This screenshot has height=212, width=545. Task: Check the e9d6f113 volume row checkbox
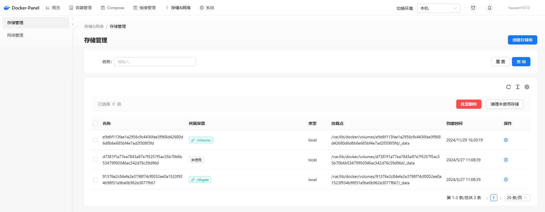96,140
